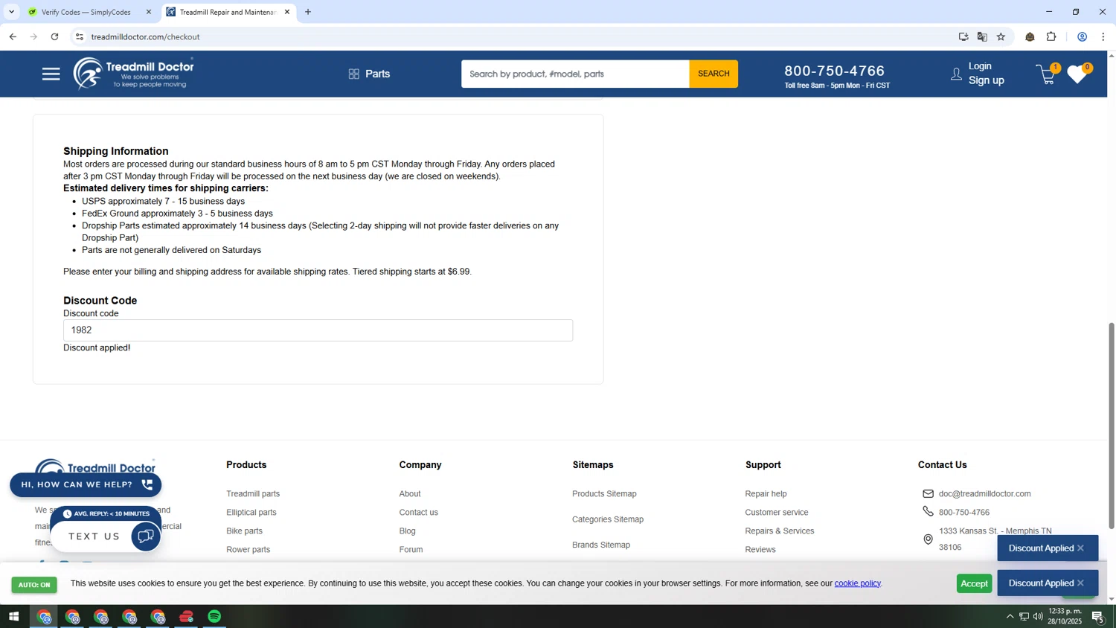Open the Treadmill parts footer link
1116x628 pixels.
(x=253, y=494)
